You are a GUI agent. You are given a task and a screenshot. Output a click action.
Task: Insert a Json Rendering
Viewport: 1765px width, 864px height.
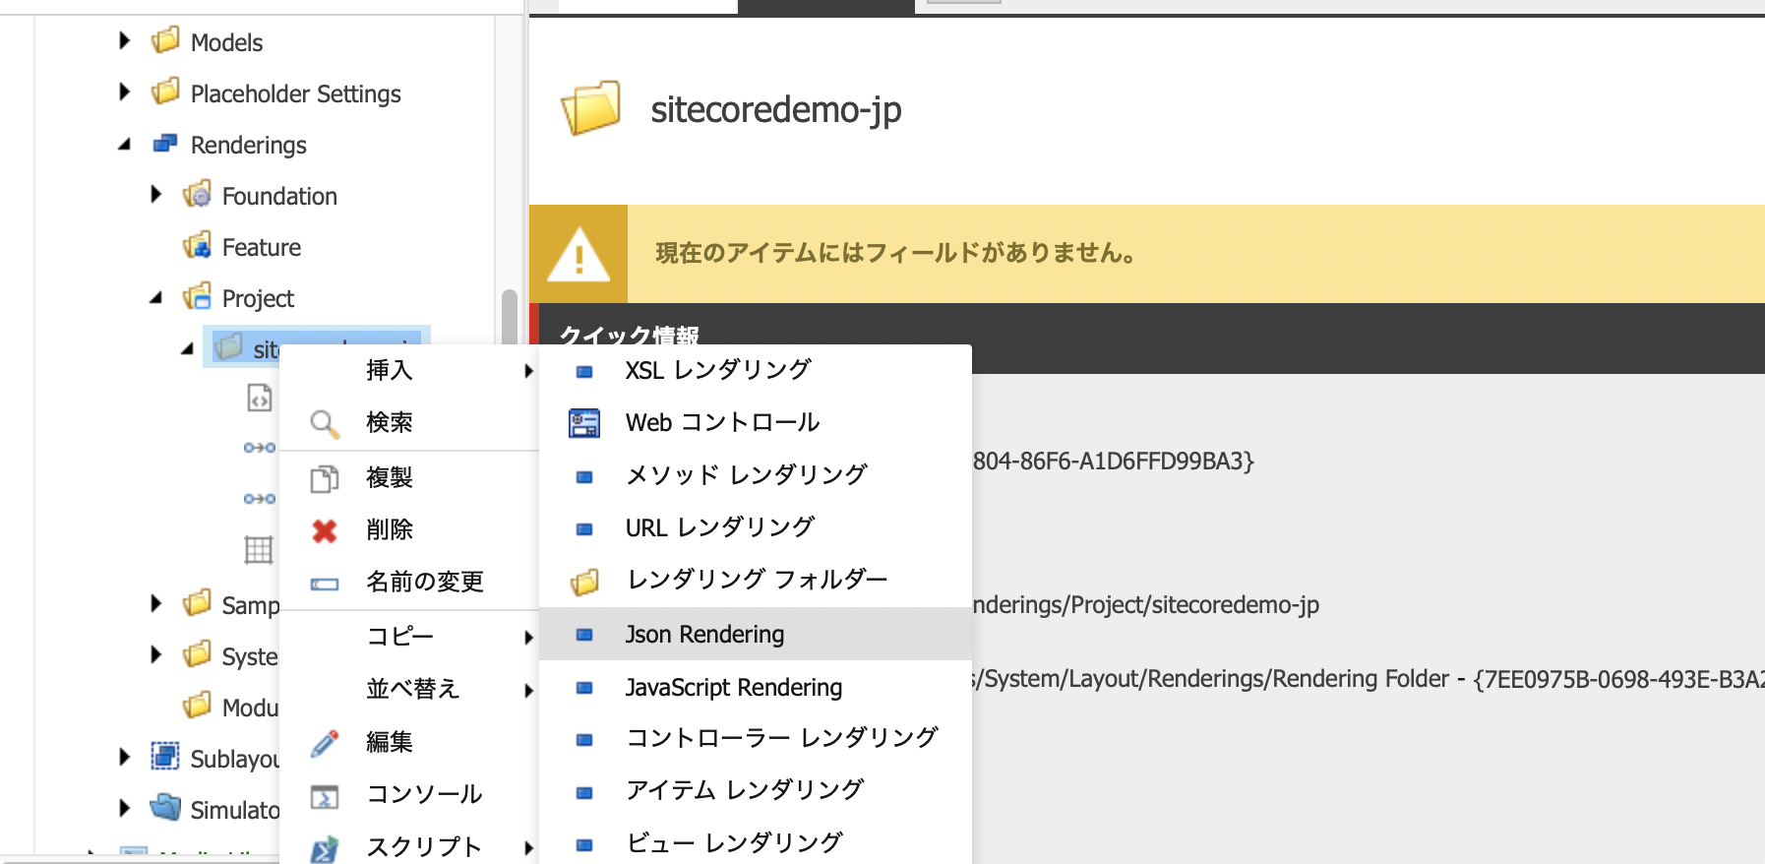[x=756, y=635]
